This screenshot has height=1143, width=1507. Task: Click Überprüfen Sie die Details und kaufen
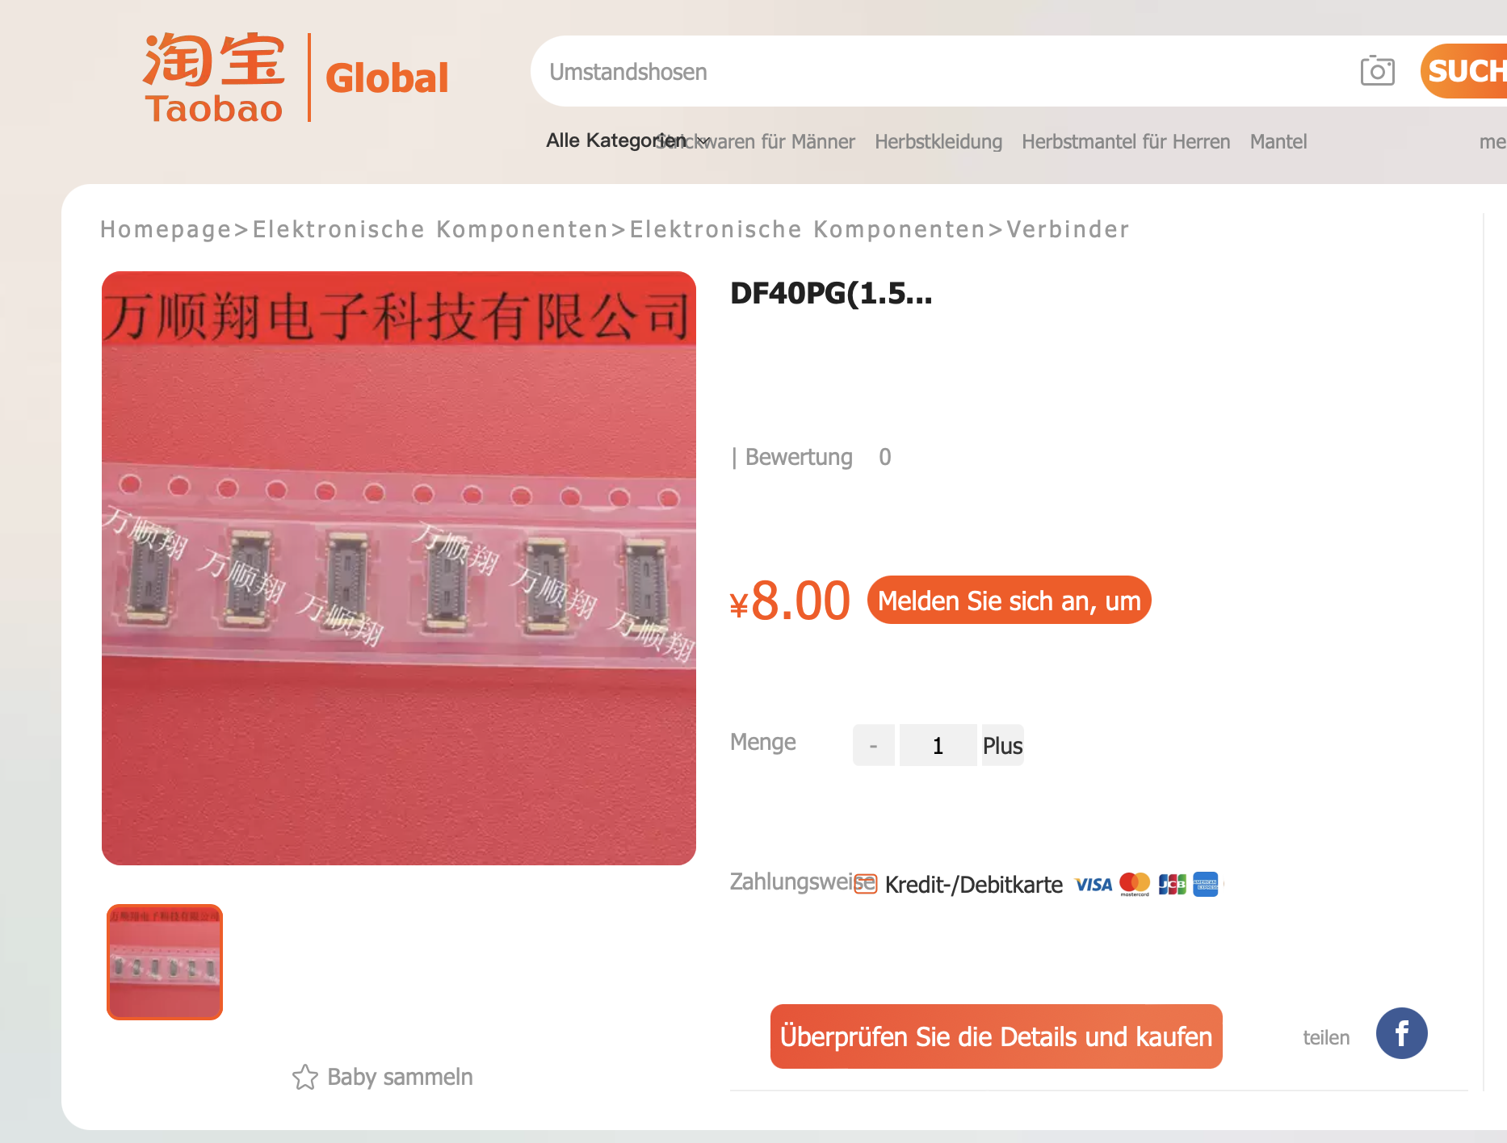coord(996,1036)
